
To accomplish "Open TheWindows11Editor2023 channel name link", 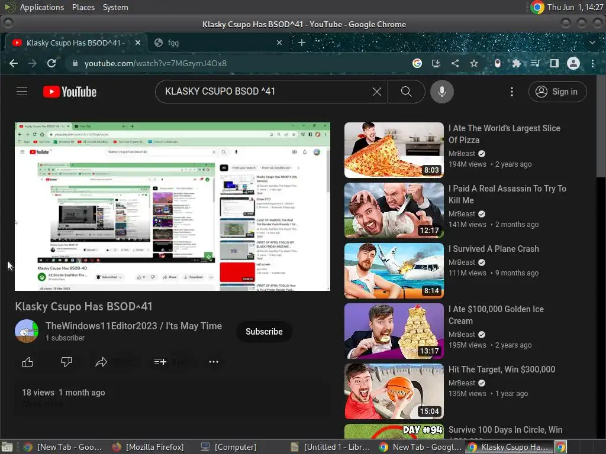I will pos(134,326).
